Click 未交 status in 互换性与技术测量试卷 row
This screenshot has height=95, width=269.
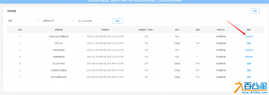tap(177, 36)
